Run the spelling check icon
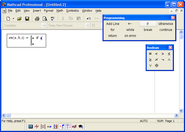Screen dimensions: 185x132 click(53, 19)
